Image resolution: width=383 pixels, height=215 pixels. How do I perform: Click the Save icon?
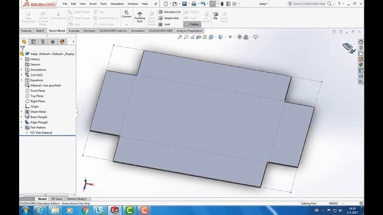tap(184, 4)
